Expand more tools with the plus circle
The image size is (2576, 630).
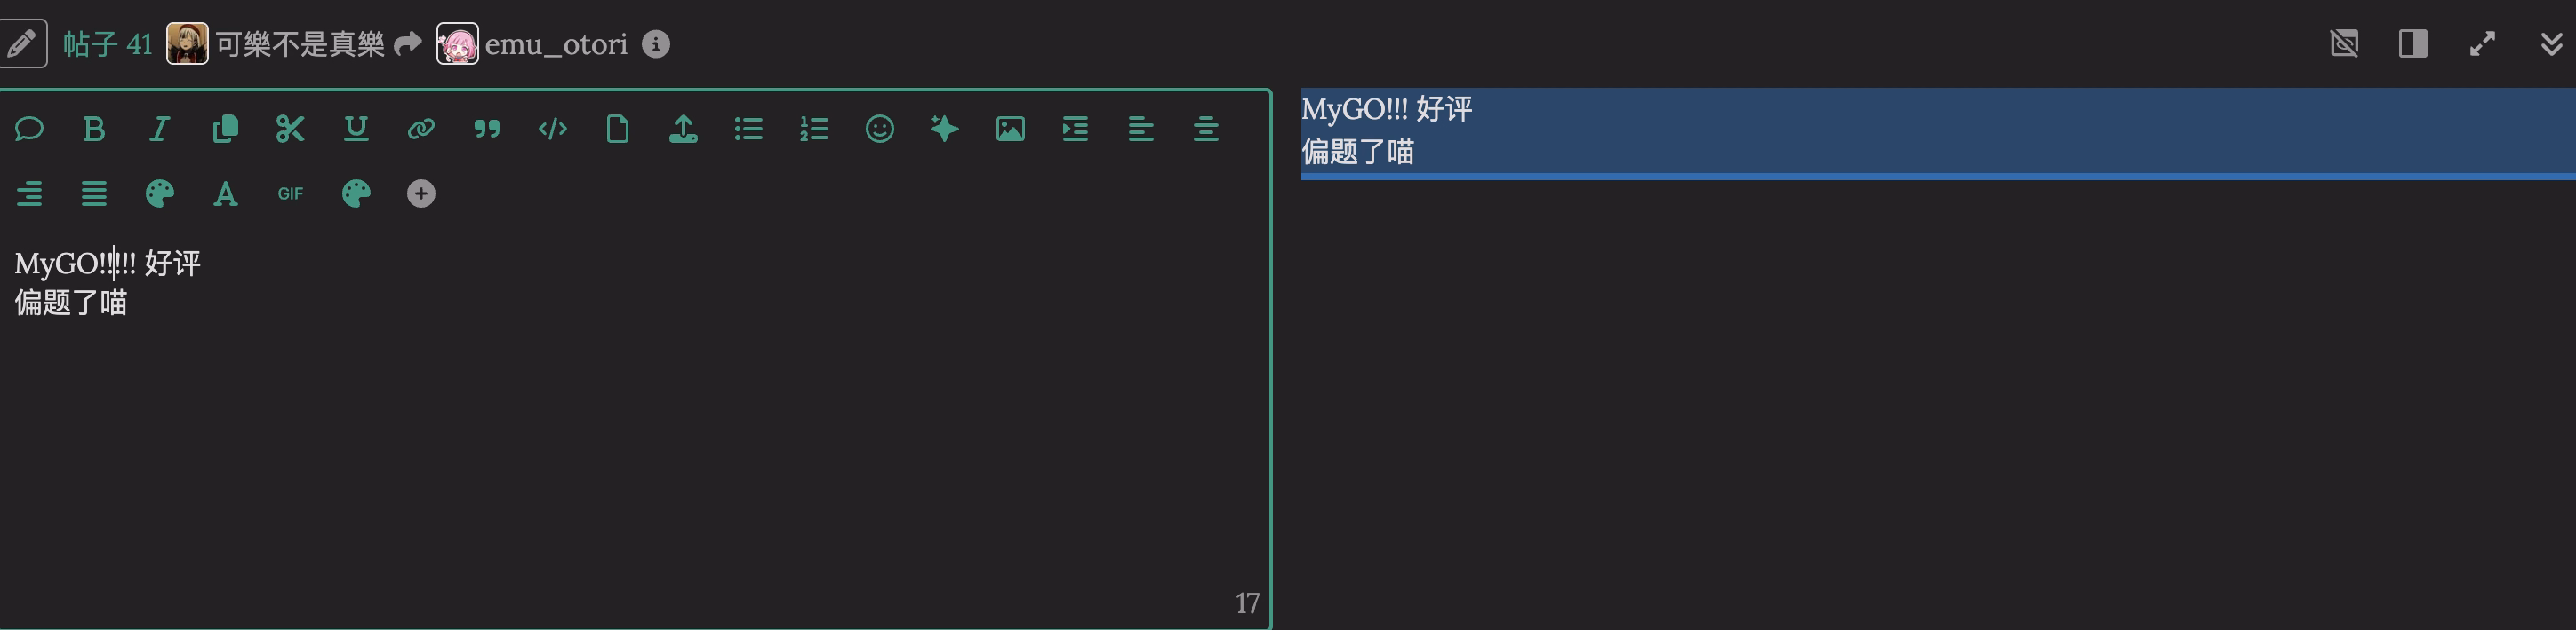(x=421, y=193)
